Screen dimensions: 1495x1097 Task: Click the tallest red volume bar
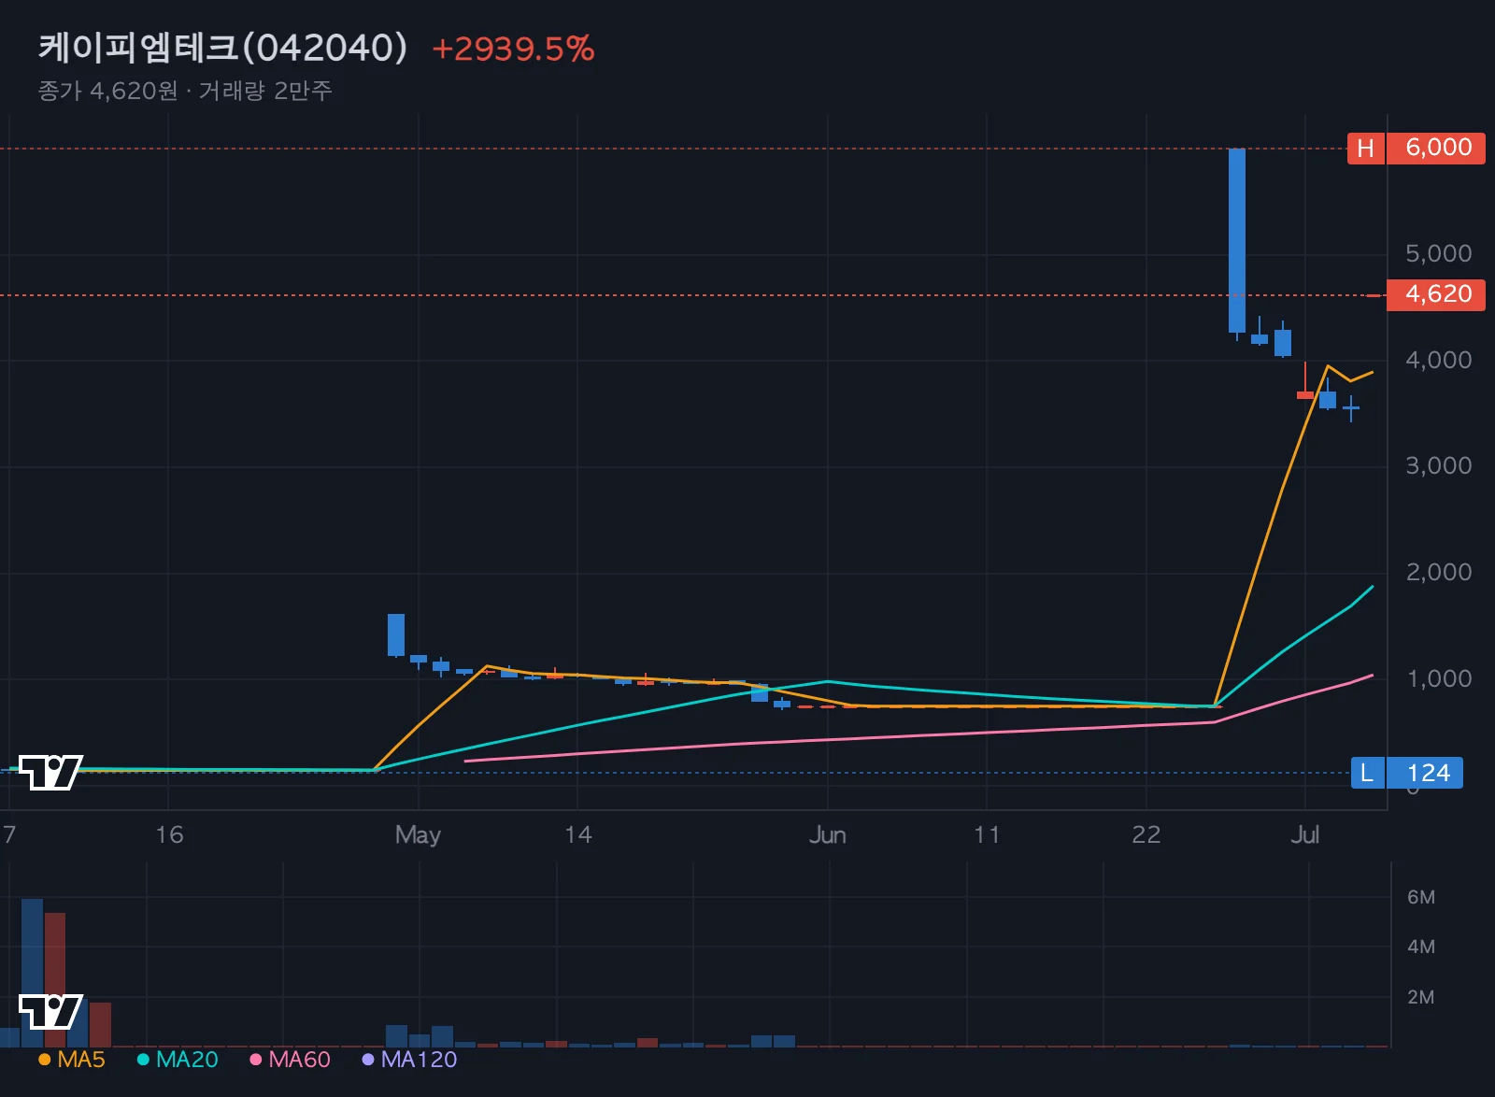click(x=55, y=979)
